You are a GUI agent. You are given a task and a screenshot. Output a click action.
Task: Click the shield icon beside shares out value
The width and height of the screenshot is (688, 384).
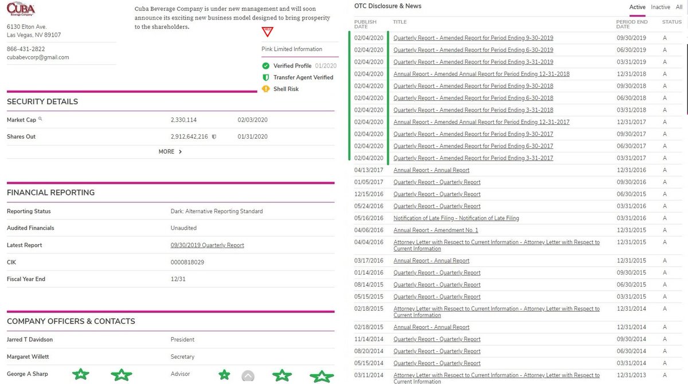tap(214, 137)
